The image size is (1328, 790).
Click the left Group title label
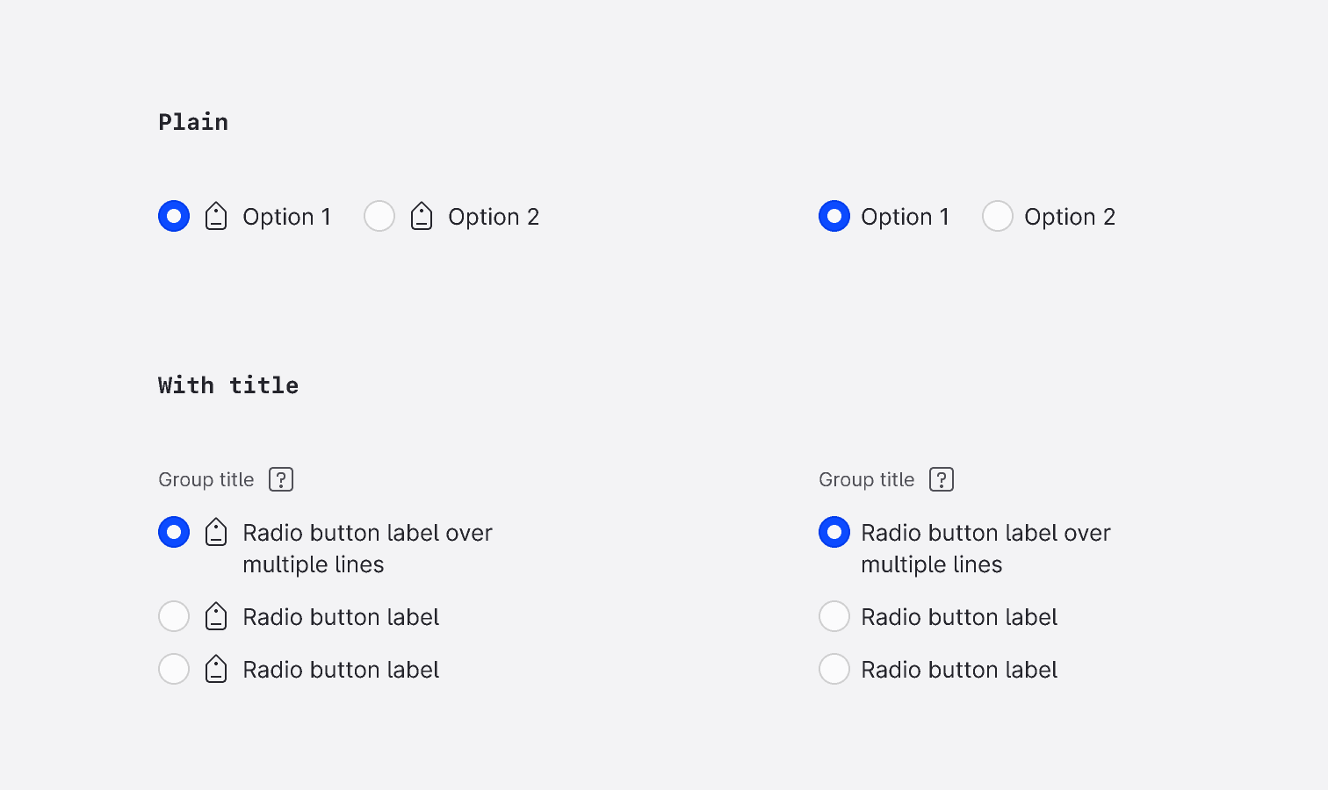pos(206,479)
